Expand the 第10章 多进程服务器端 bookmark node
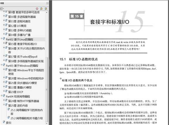Viewport: 169px width, 125px height. [4, 16]
